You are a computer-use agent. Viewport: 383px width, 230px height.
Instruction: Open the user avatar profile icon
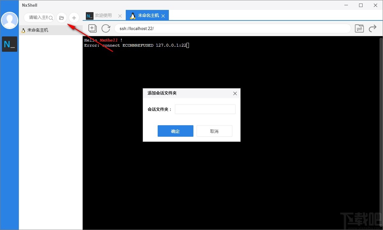coord(9,20)
